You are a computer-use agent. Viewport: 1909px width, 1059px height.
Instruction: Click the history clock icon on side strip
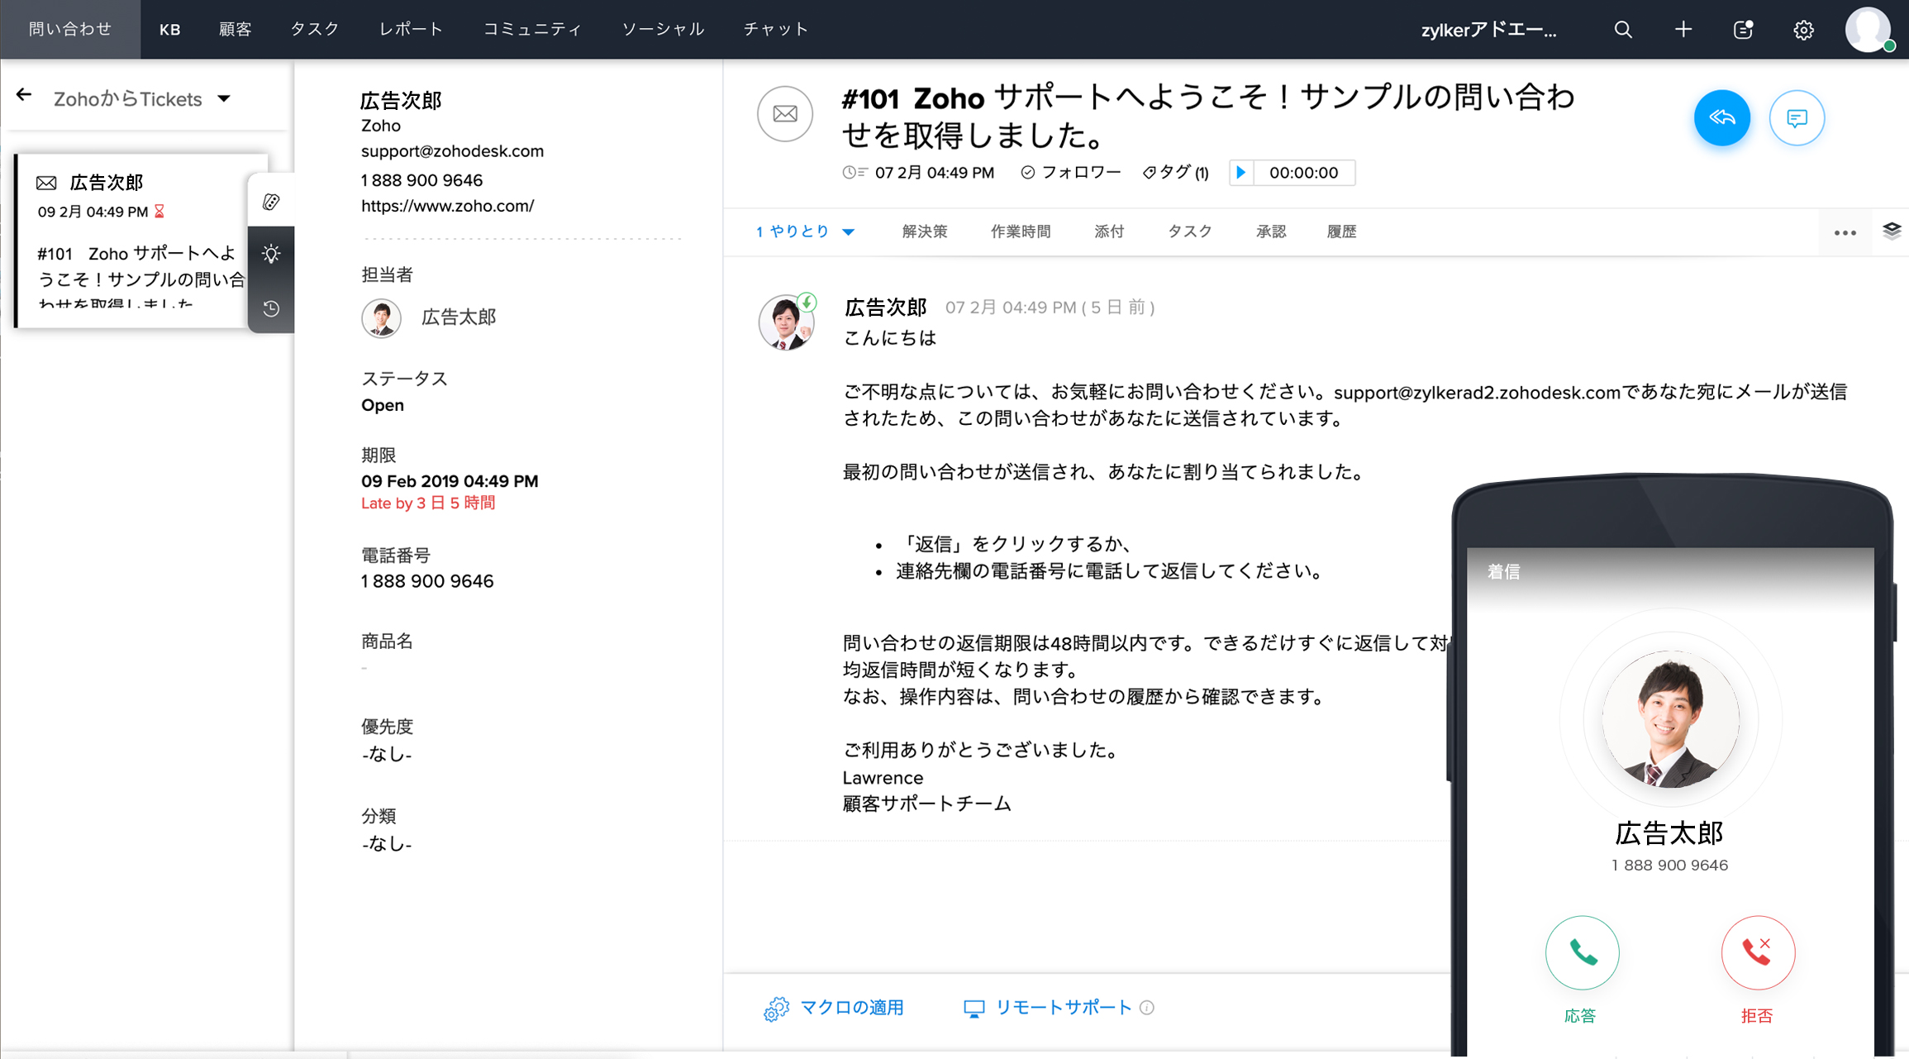271,308
